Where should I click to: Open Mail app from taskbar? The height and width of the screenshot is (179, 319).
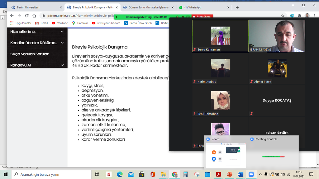131,174
